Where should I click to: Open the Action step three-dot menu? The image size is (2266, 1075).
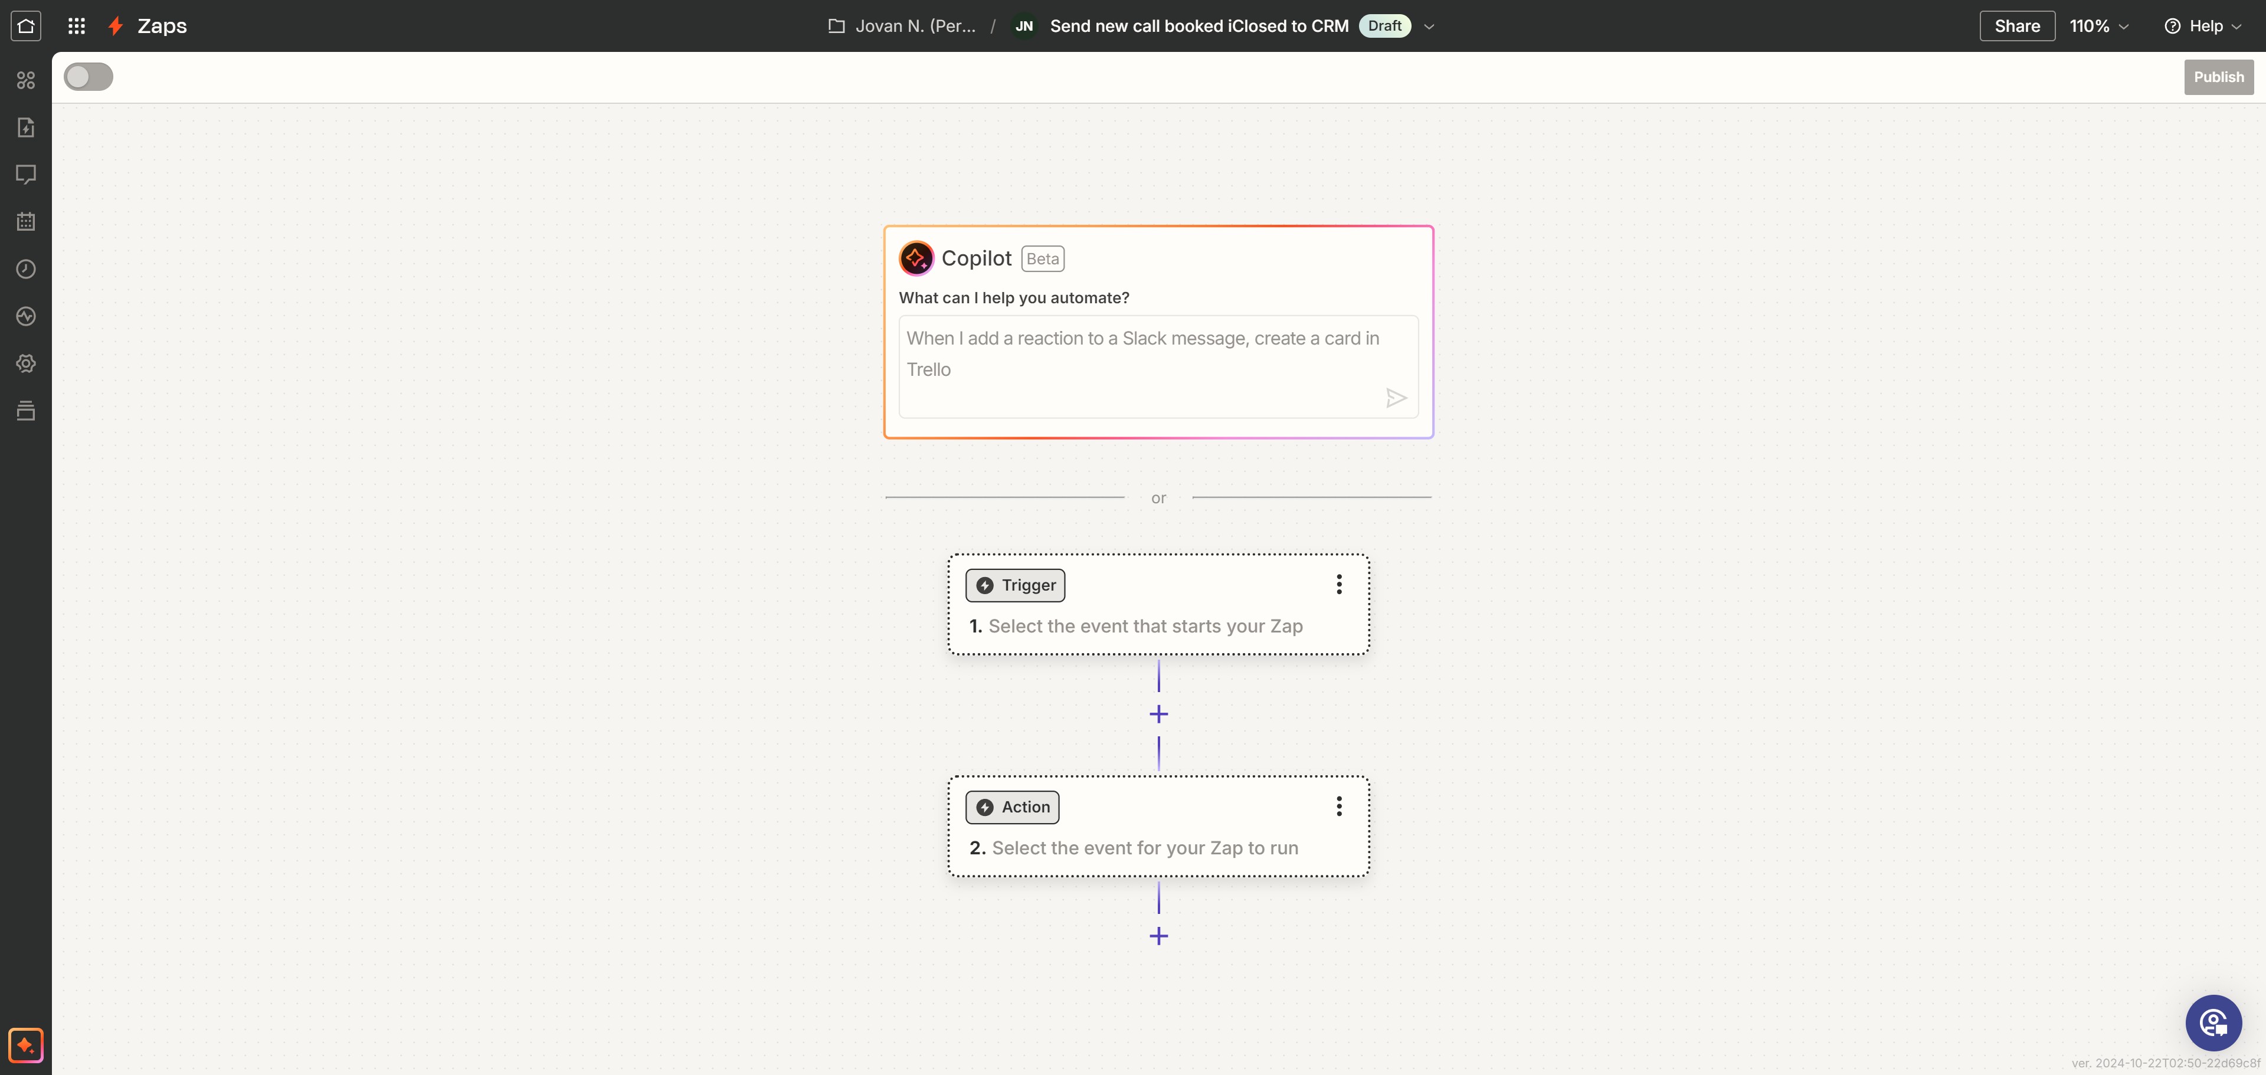point(1338,807)
